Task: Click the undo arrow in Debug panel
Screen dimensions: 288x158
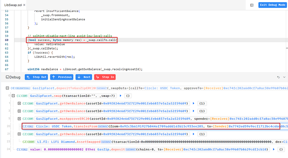Action: point(278,77)
